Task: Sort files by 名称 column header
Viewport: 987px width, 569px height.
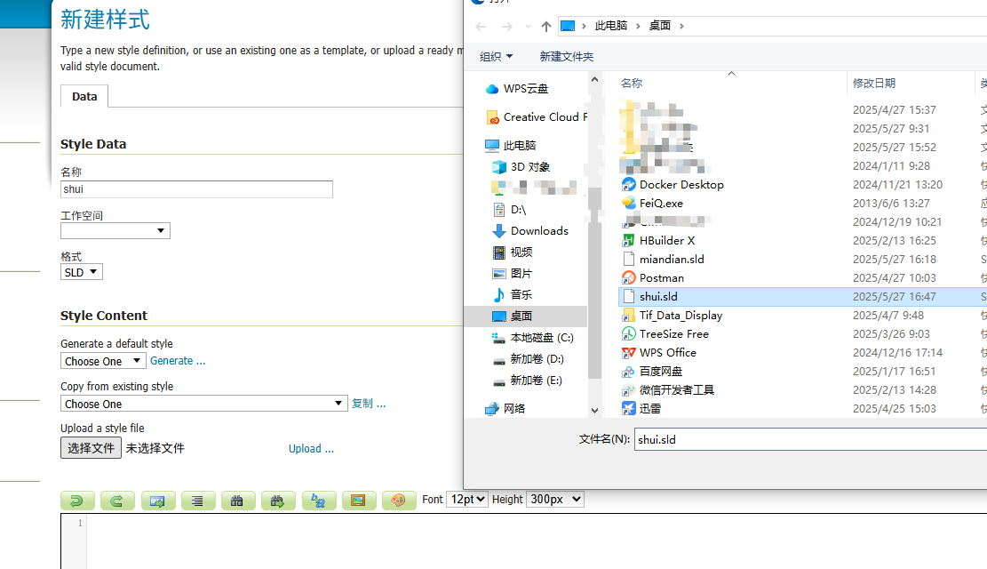Action: [632, 84]
